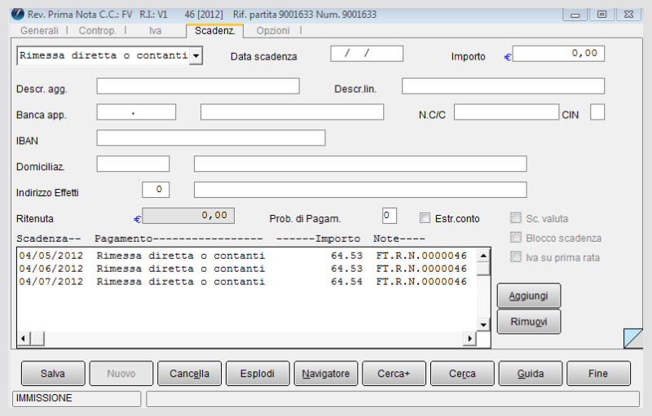
Task: Open the Guida help button
Action: 531,374
